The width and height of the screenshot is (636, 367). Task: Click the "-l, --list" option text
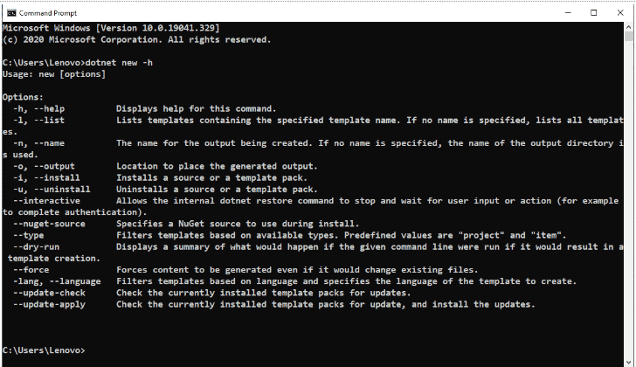(x=39, y=120)
